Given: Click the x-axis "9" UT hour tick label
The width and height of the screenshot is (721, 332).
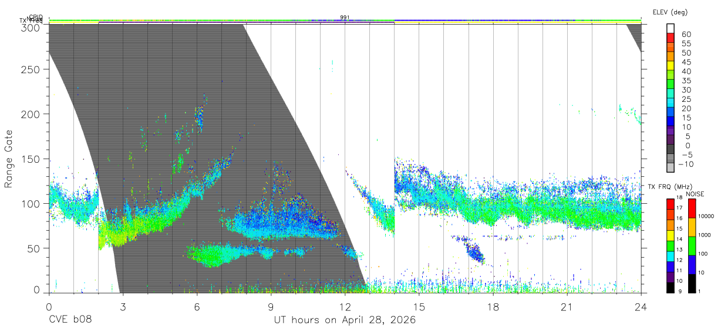Looking at the screenshot, I should pyautogui.click(x=271, y=307).
